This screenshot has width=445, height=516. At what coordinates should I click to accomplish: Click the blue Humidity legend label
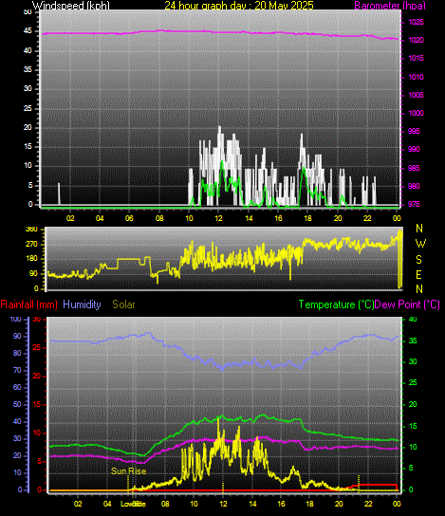pos(82,304)
